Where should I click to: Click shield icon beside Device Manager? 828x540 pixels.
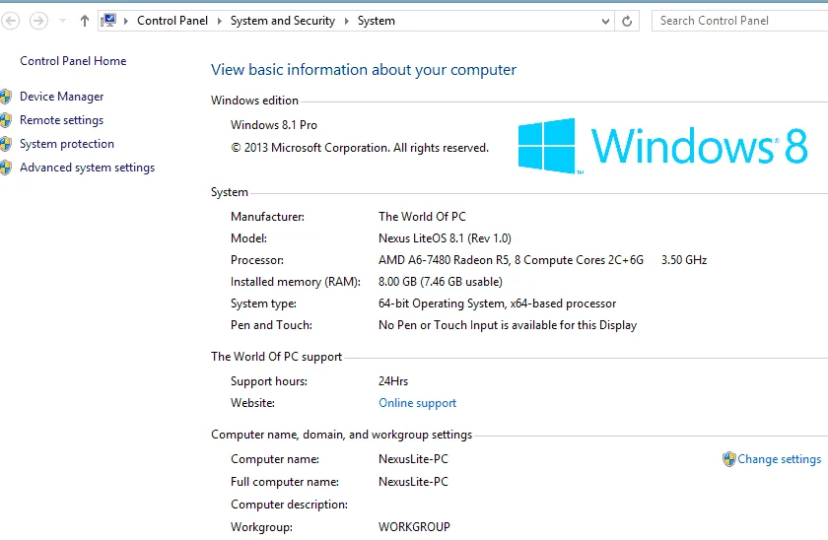6,97
